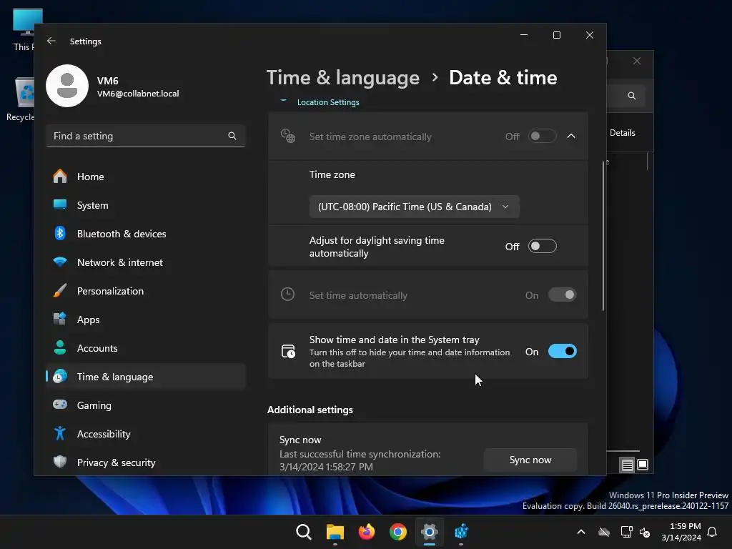Open System settings category
The width and height of the screenshot is (732, 549).
[x=146, y=205]
